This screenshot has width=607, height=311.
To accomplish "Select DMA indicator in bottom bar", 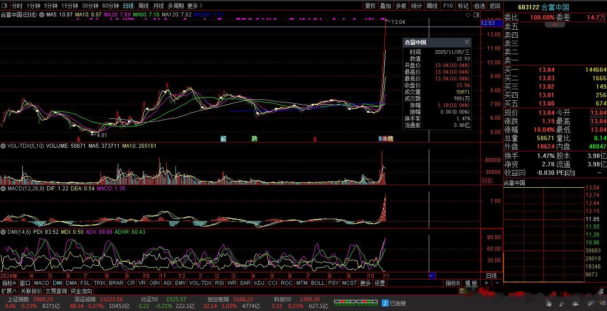I will click(71, 283).
